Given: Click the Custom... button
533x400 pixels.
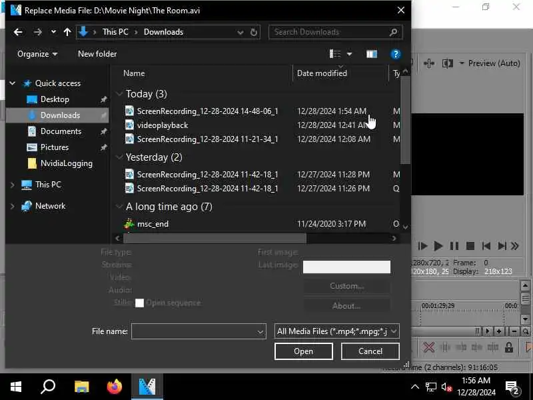Looking at the screenshot, I should [x=346, y=286].
